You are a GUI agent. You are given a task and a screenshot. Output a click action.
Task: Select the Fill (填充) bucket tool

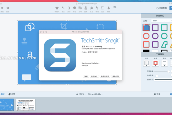click(x=91, y=8)
